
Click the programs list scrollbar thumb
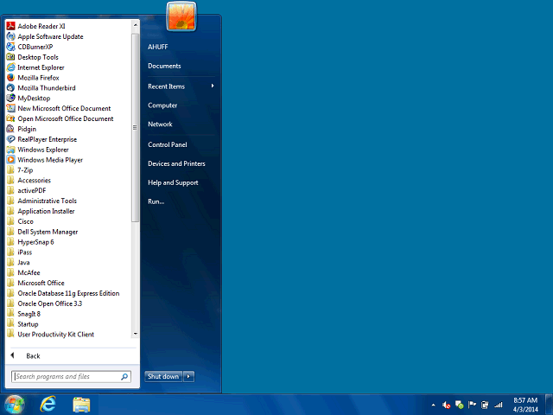click(135, 128)
